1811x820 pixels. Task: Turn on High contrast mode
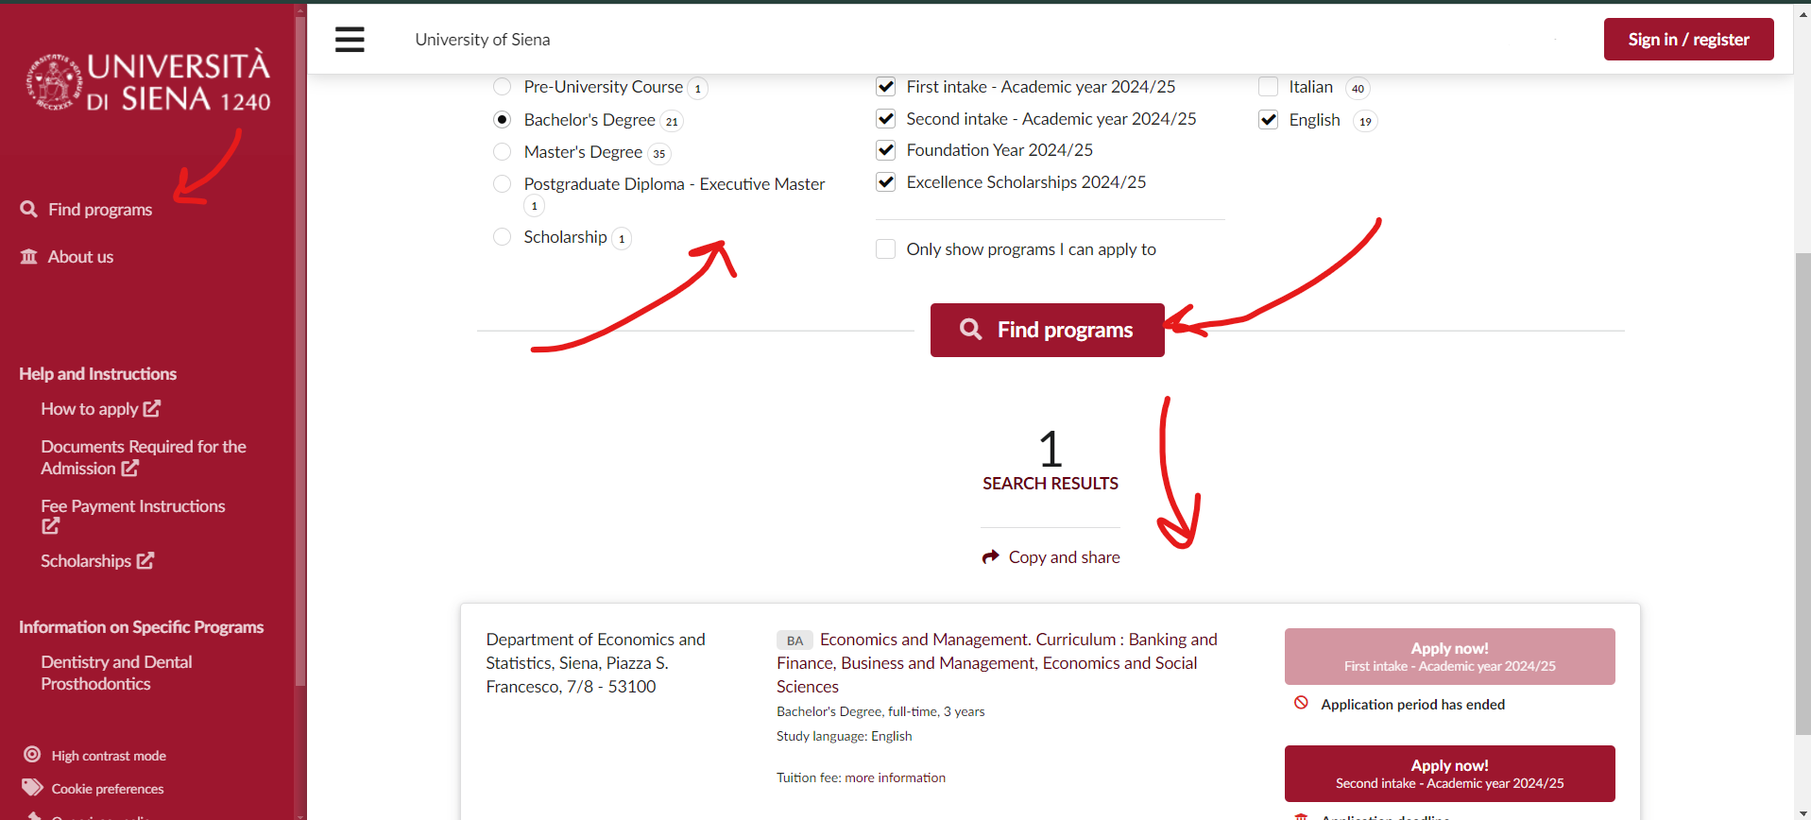(109, 756)
